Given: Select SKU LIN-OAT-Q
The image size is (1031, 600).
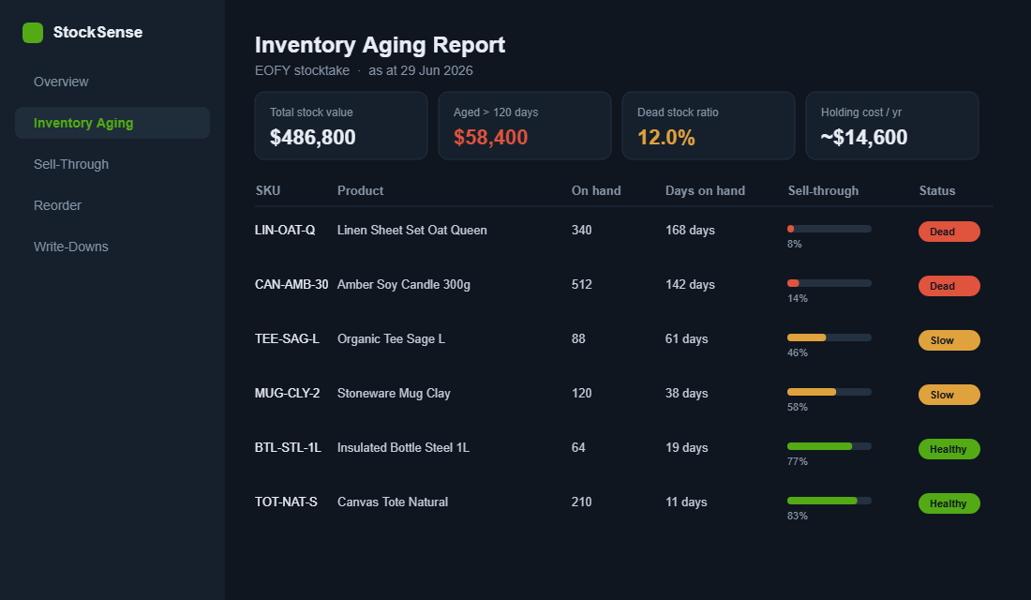Looking at the screenshot, I should [x=285, y=231].
